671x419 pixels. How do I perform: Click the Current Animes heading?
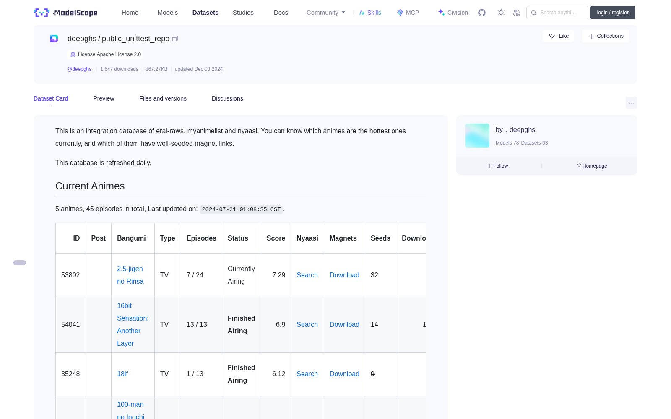(90, 186)
